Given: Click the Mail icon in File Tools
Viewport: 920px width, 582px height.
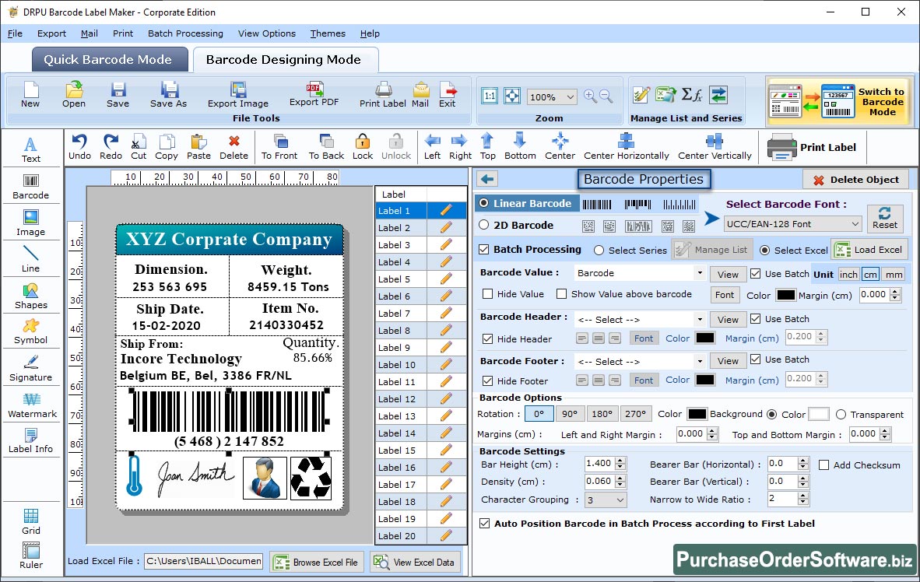Looking at the screenshot, I should click(x=420, y=95).
